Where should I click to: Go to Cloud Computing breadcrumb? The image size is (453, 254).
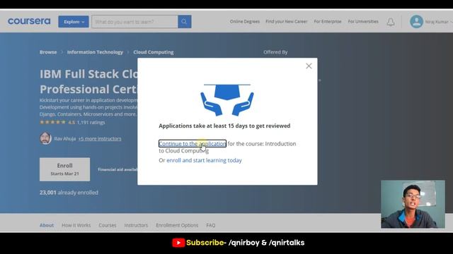coord(154,52)
